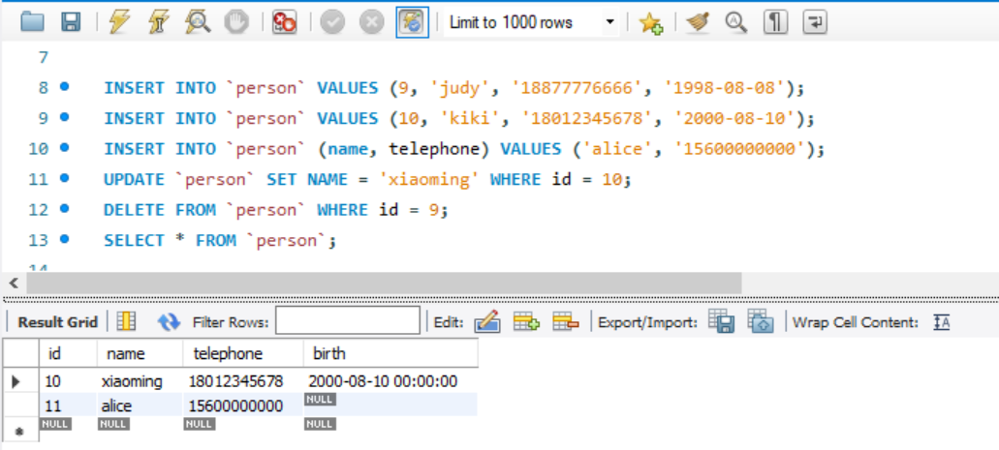Export recordset to external file icon
Image resolution: width=999 pixels, height=450 pixels.
point(721,321)
